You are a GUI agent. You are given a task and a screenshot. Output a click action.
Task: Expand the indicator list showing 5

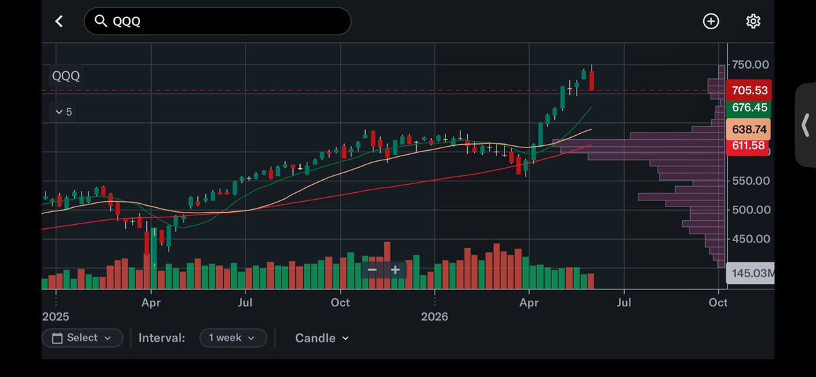click(63, 111)
